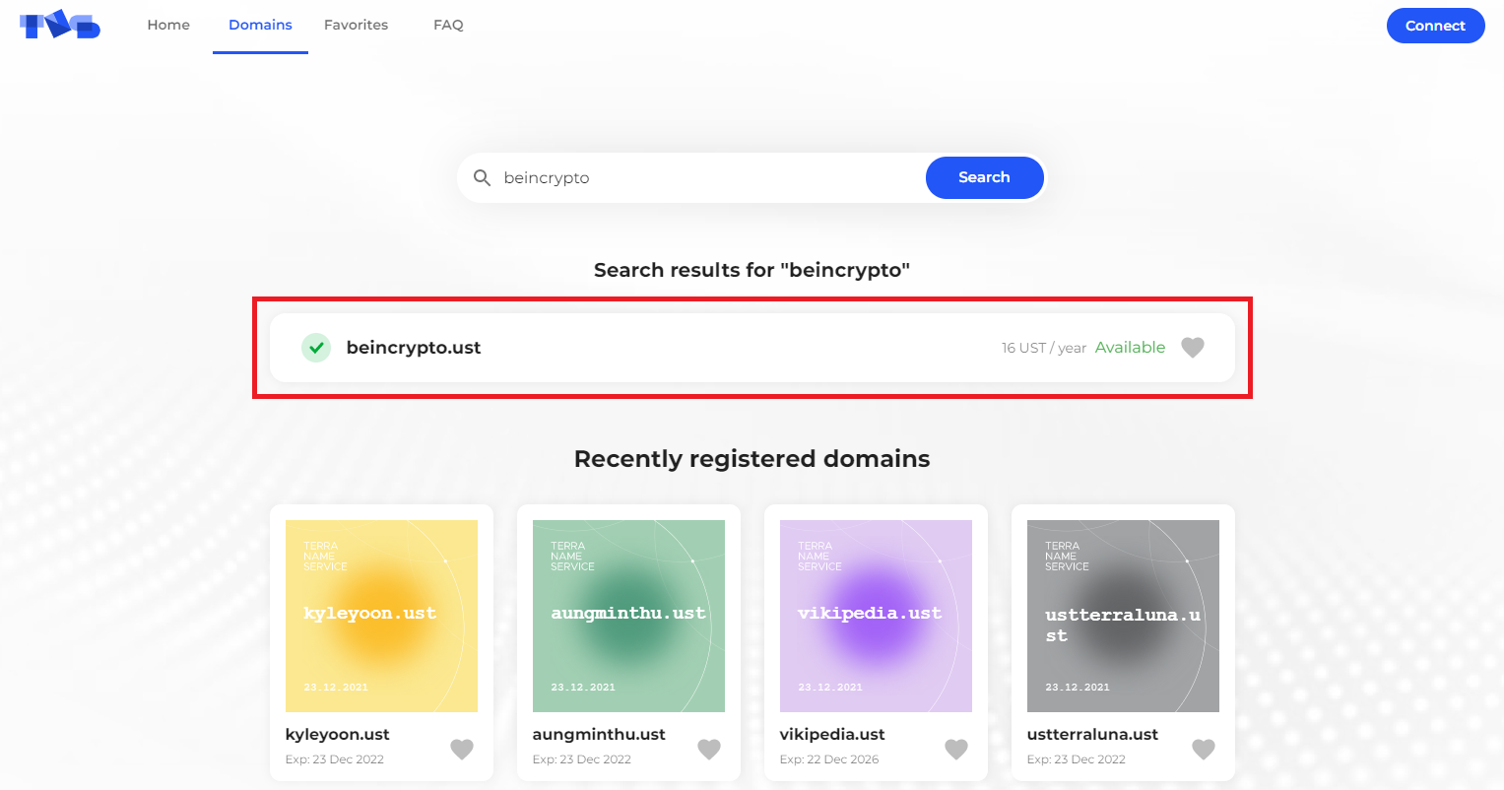Viewport: 1504px width, 790px height.
Task: Open the Home menu item
Action: [168, 25]
